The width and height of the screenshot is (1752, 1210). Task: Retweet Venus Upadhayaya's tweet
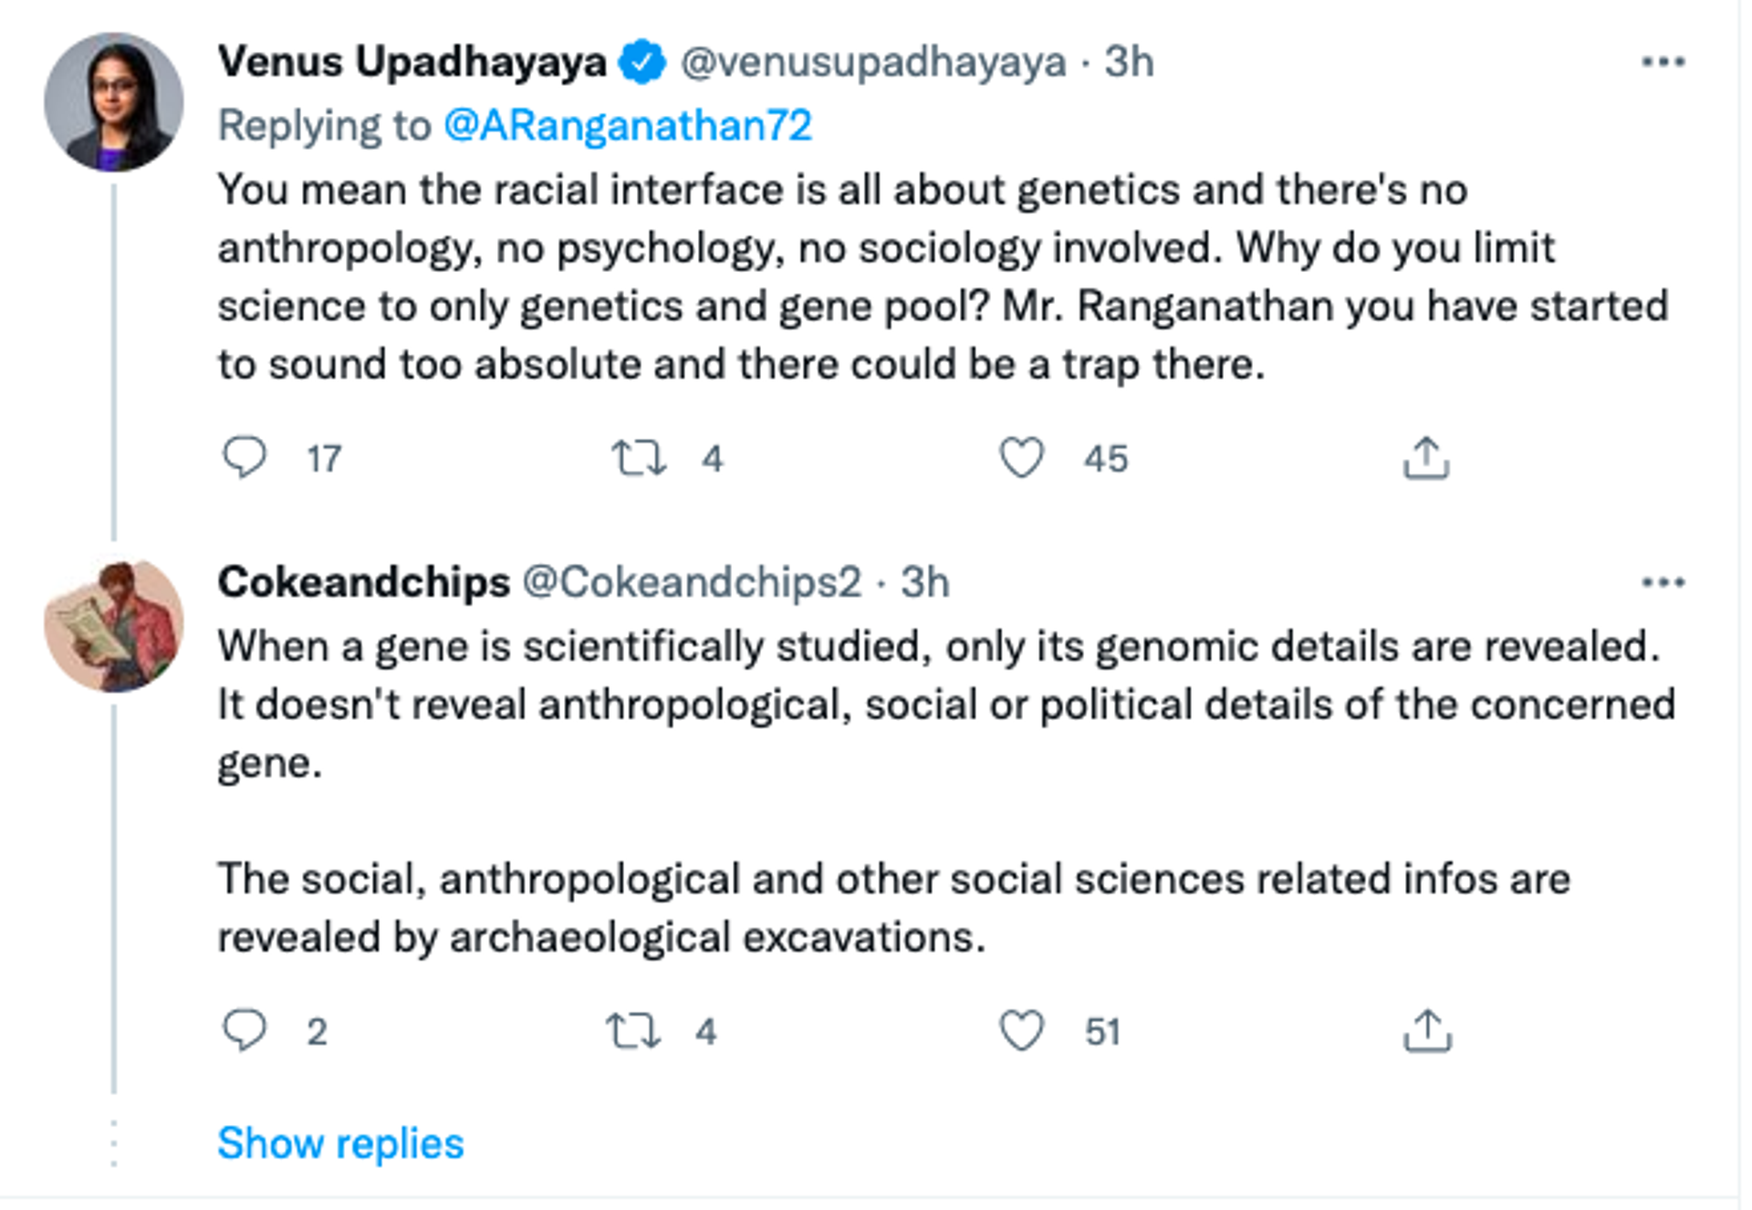click(x=638, y=457)
